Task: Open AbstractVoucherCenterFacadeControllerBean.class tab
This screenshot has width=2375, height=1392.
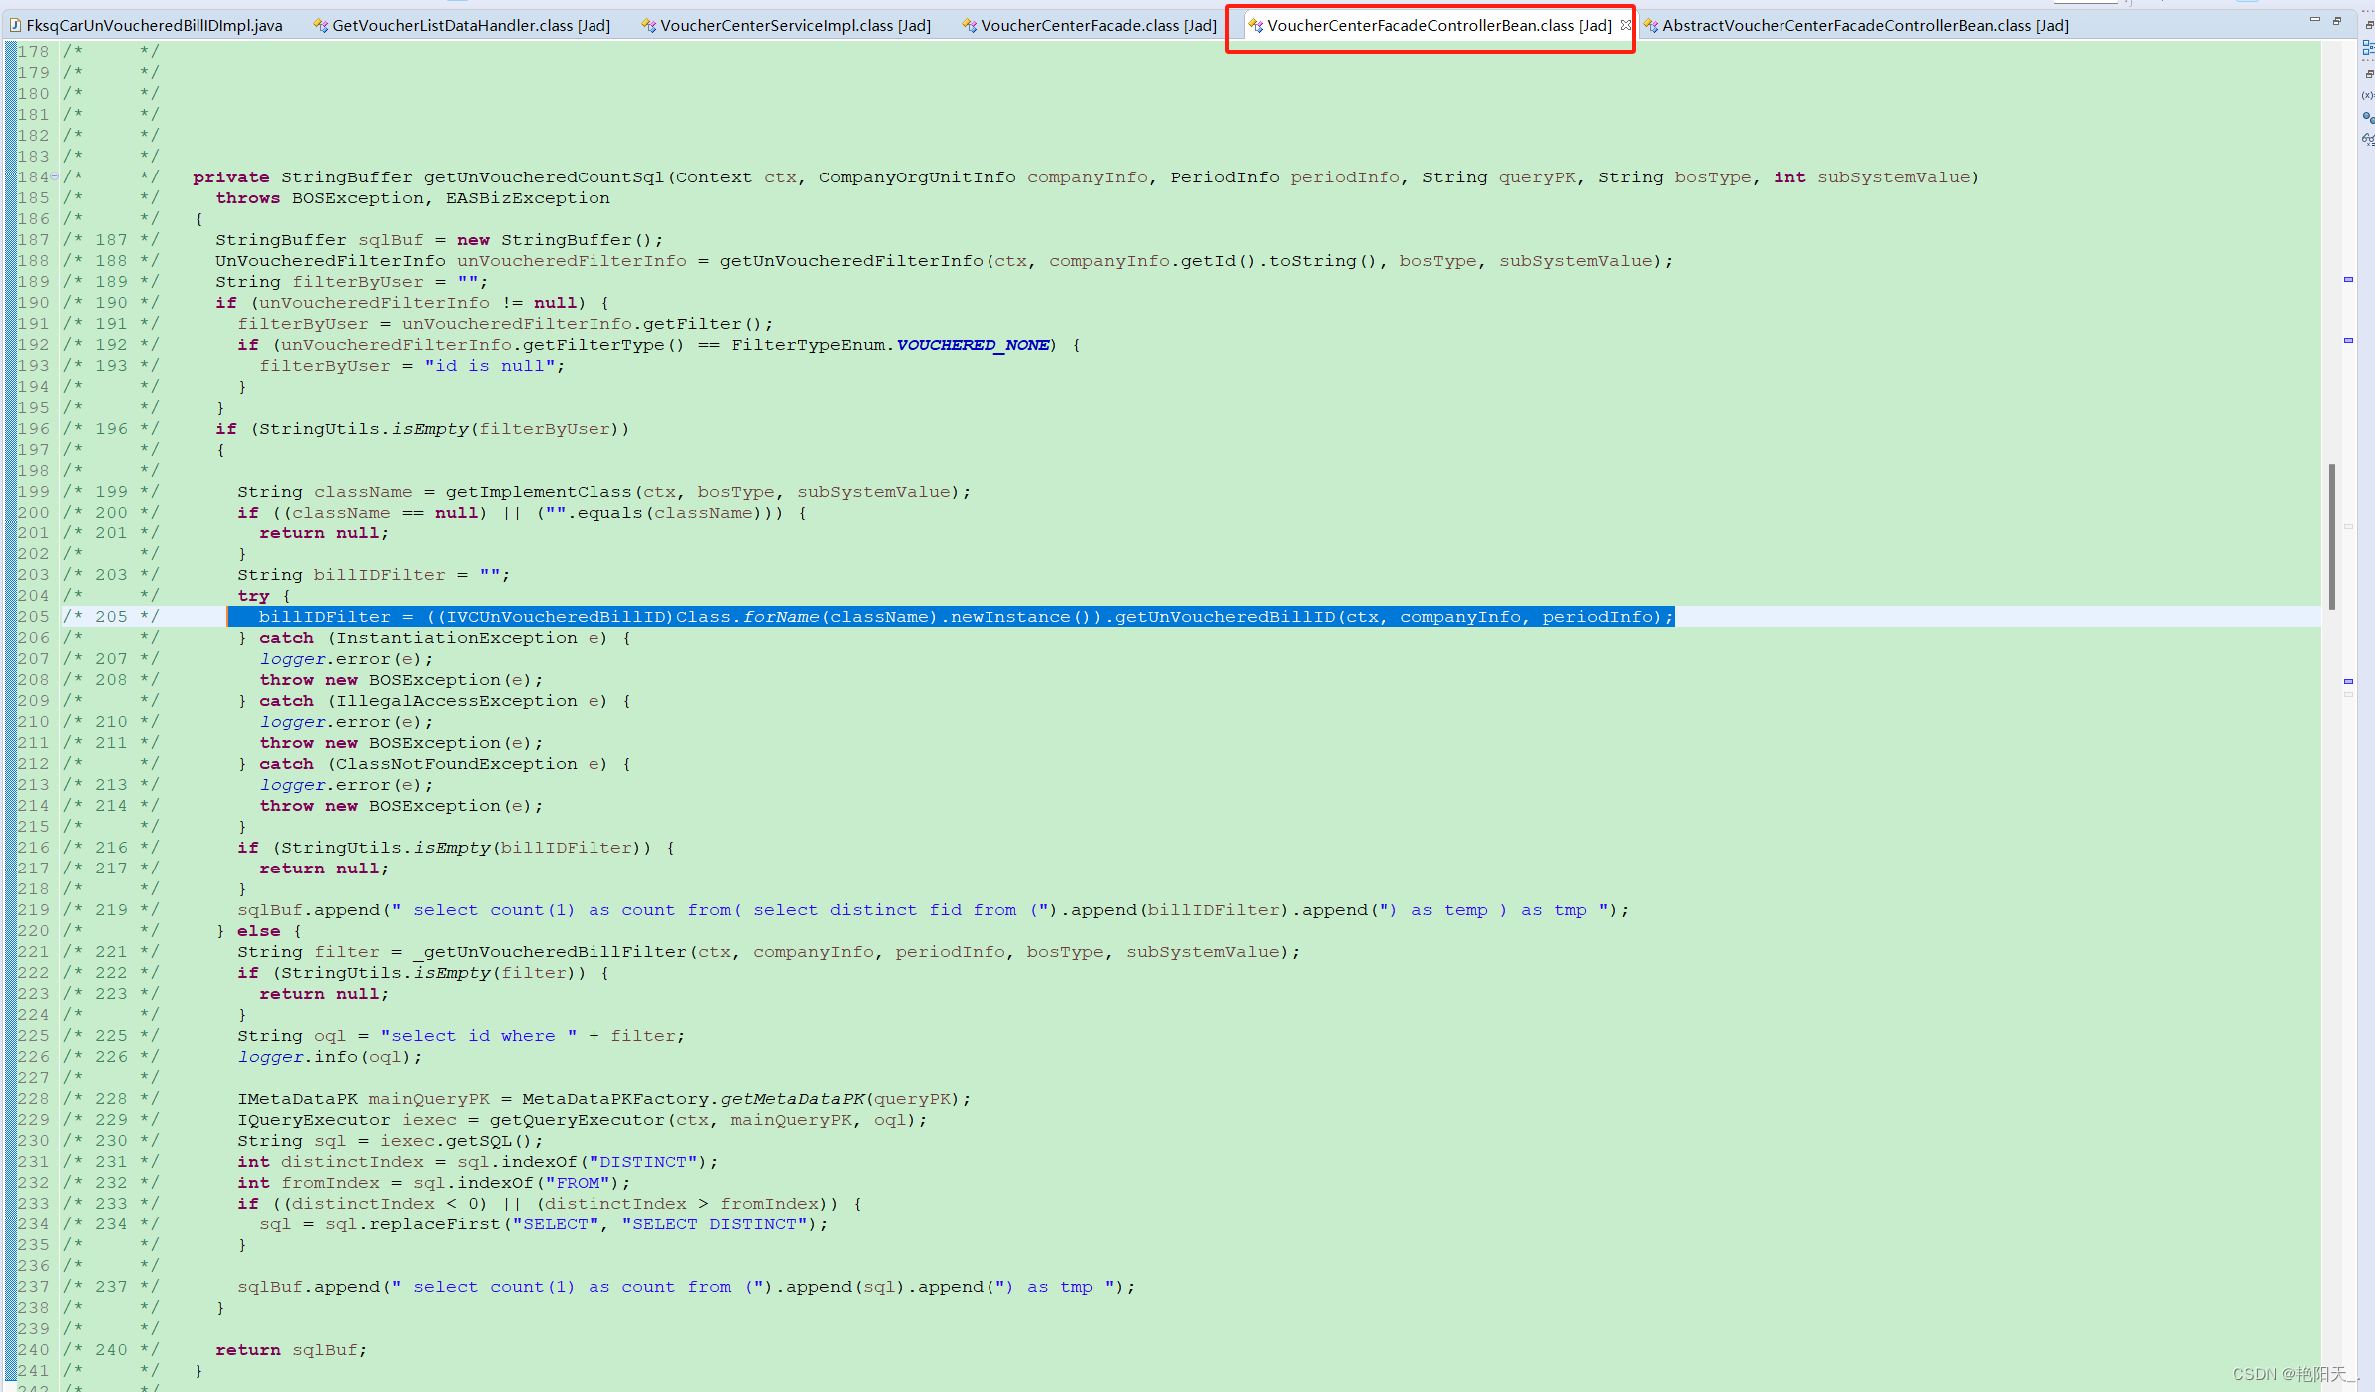Action: tap(1856, 25)
